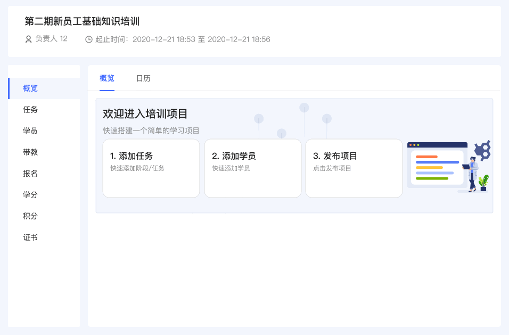Select the 概览 tab at top
This screenshot has width=509, height=335.
[107, 78]
